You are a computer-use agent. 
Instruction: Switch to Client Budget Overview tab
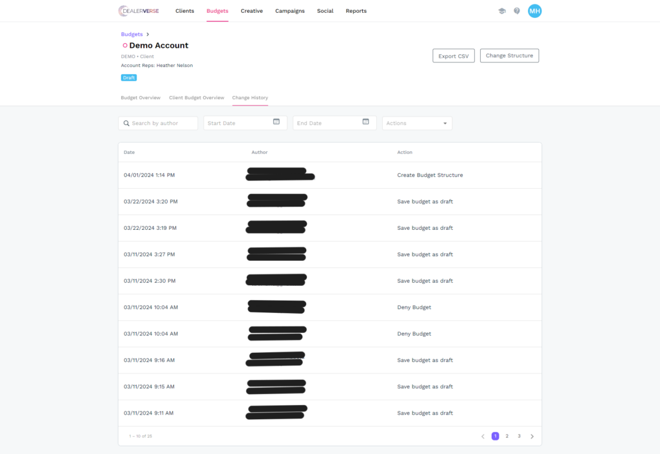[197, 98]
